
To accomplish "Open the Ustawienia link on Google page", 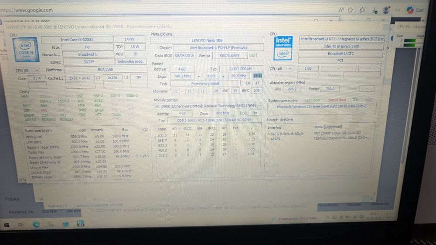I will [x=379, y=204].
